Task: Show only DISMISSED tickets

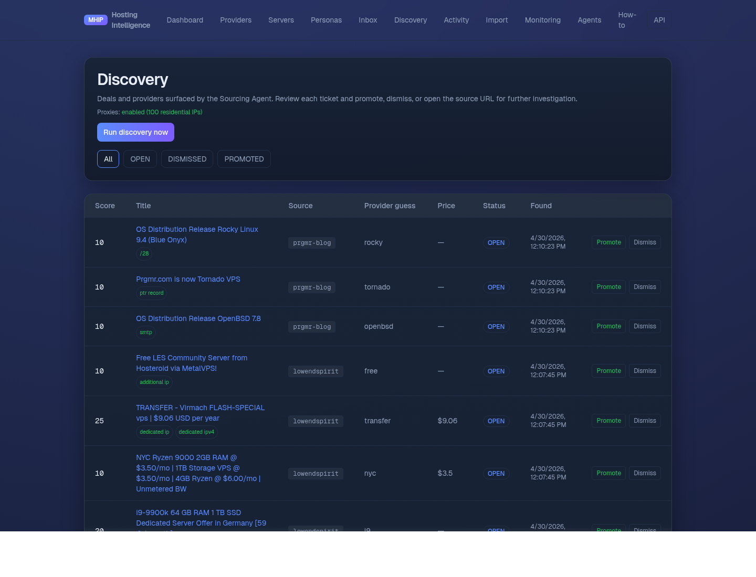Action: (187, 159)
